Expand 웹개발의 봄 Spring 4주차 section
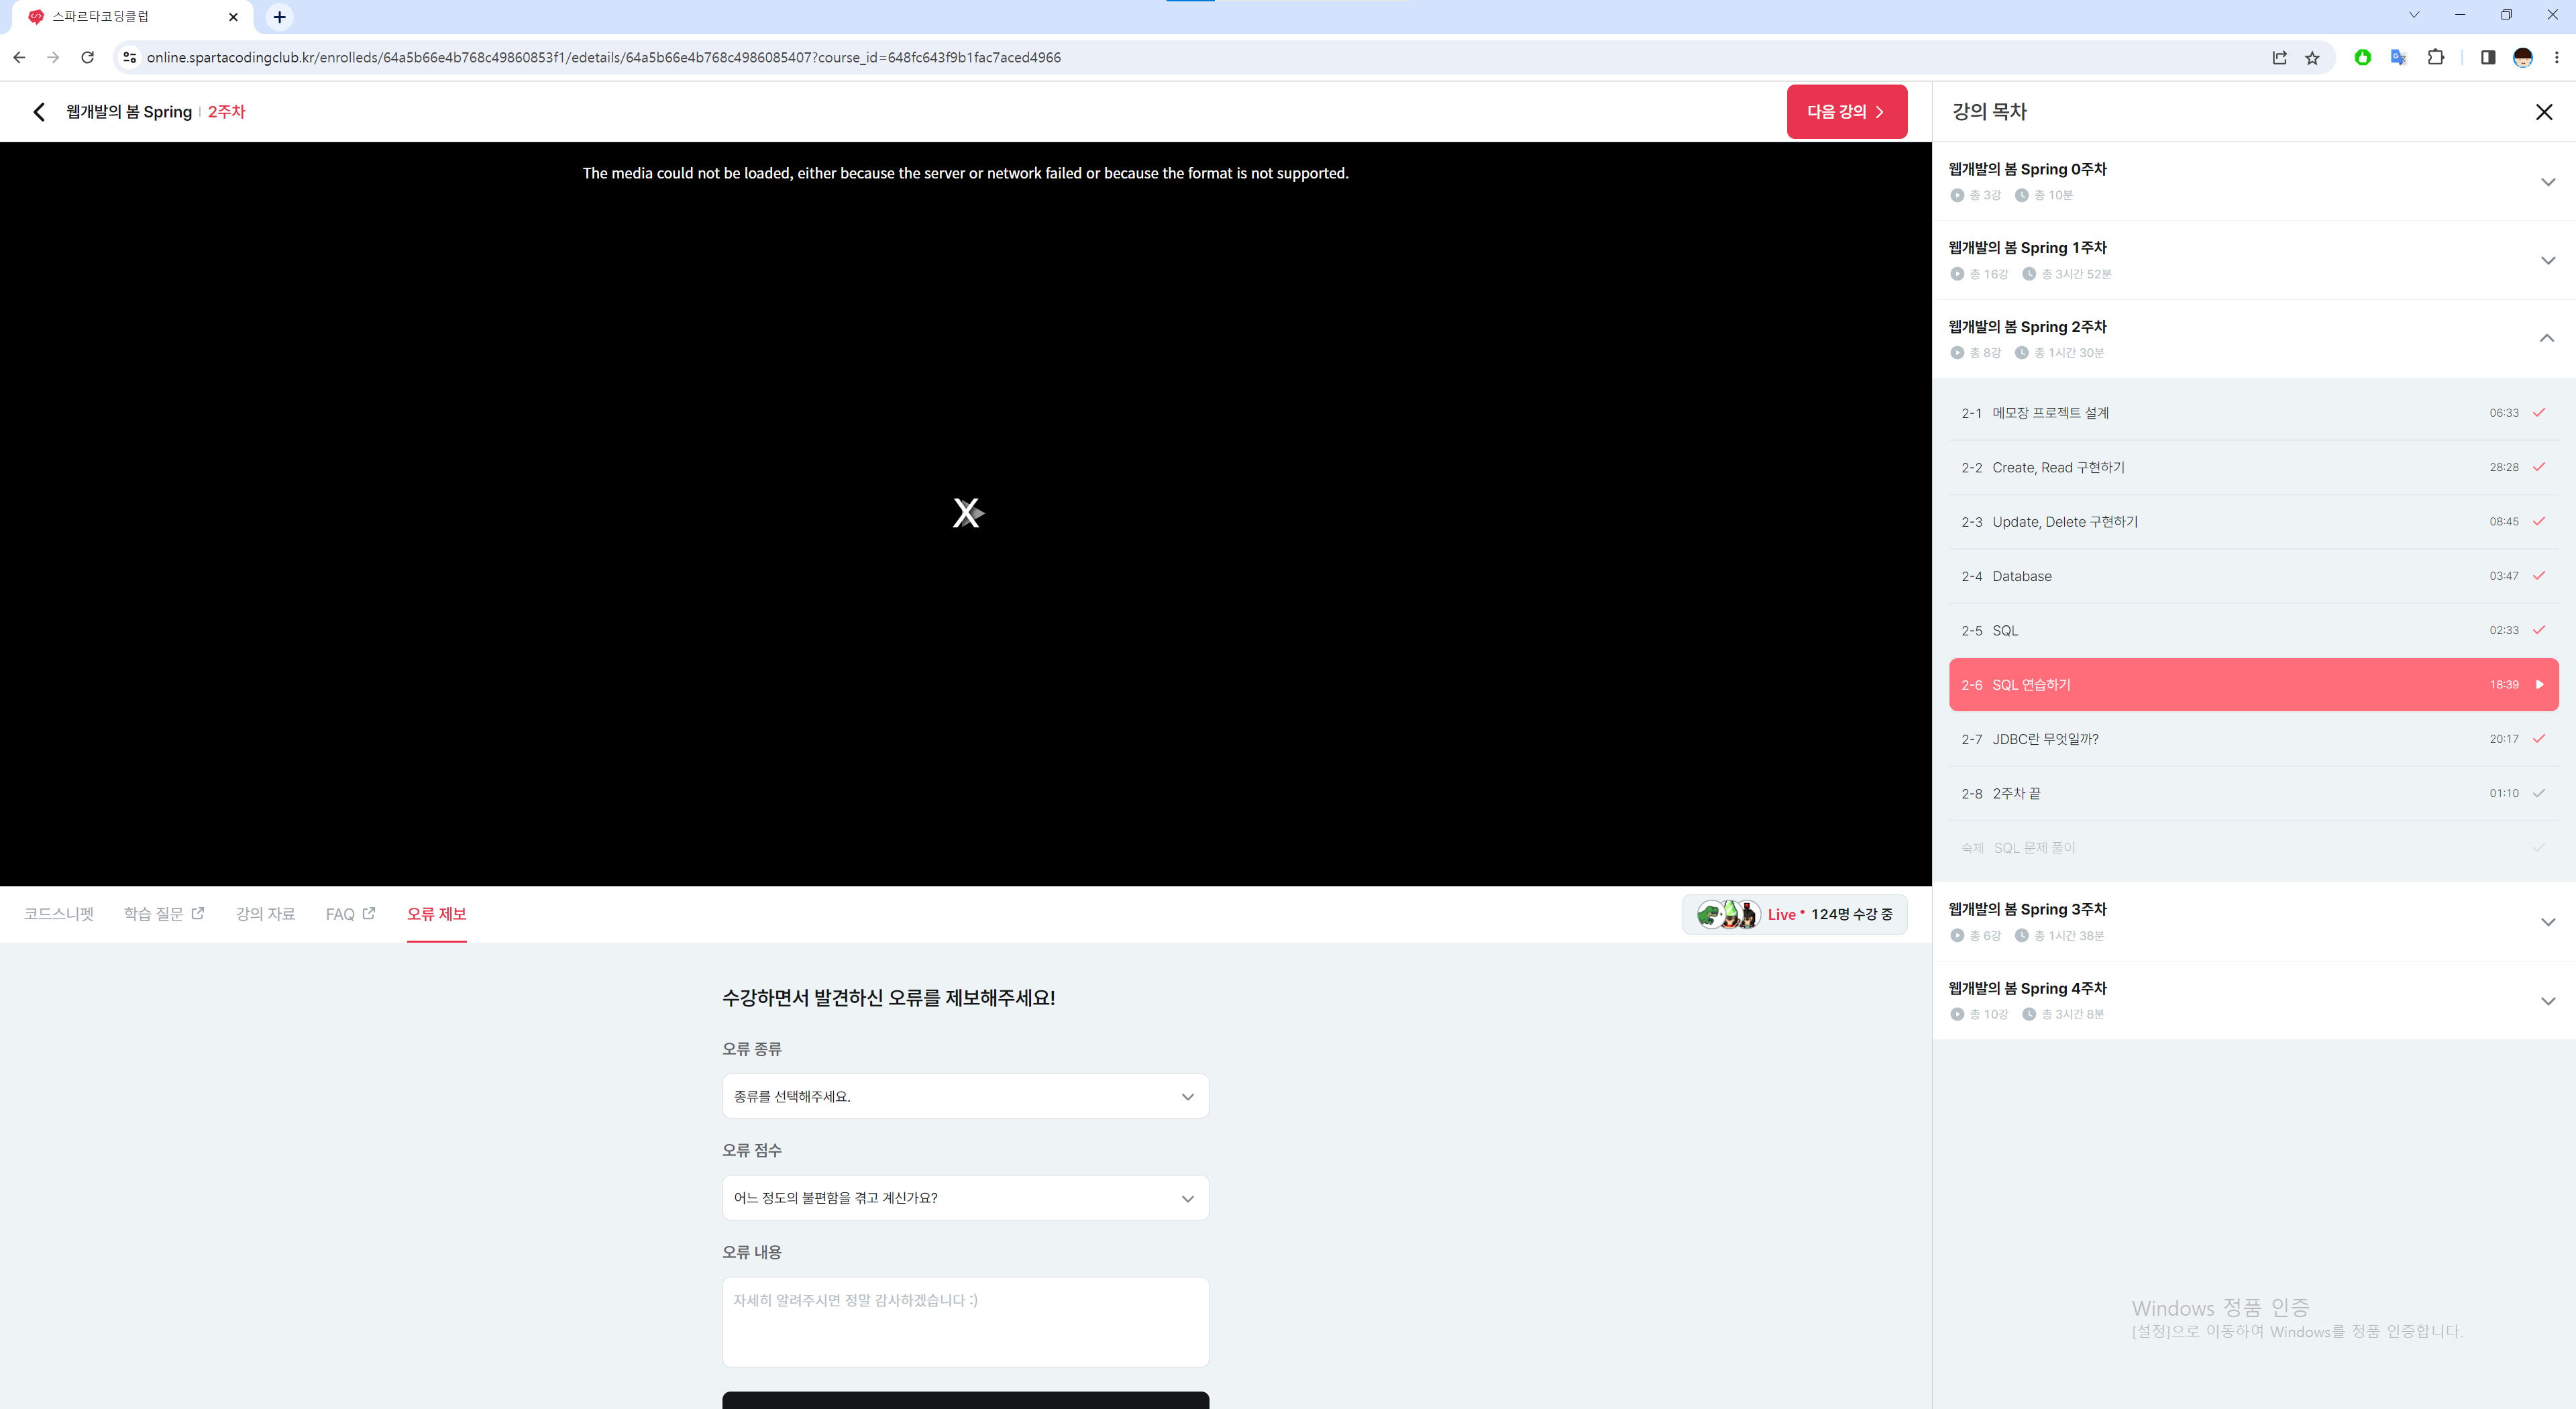This screenshot has width=2576, height=1409. coord(2547,1001)
